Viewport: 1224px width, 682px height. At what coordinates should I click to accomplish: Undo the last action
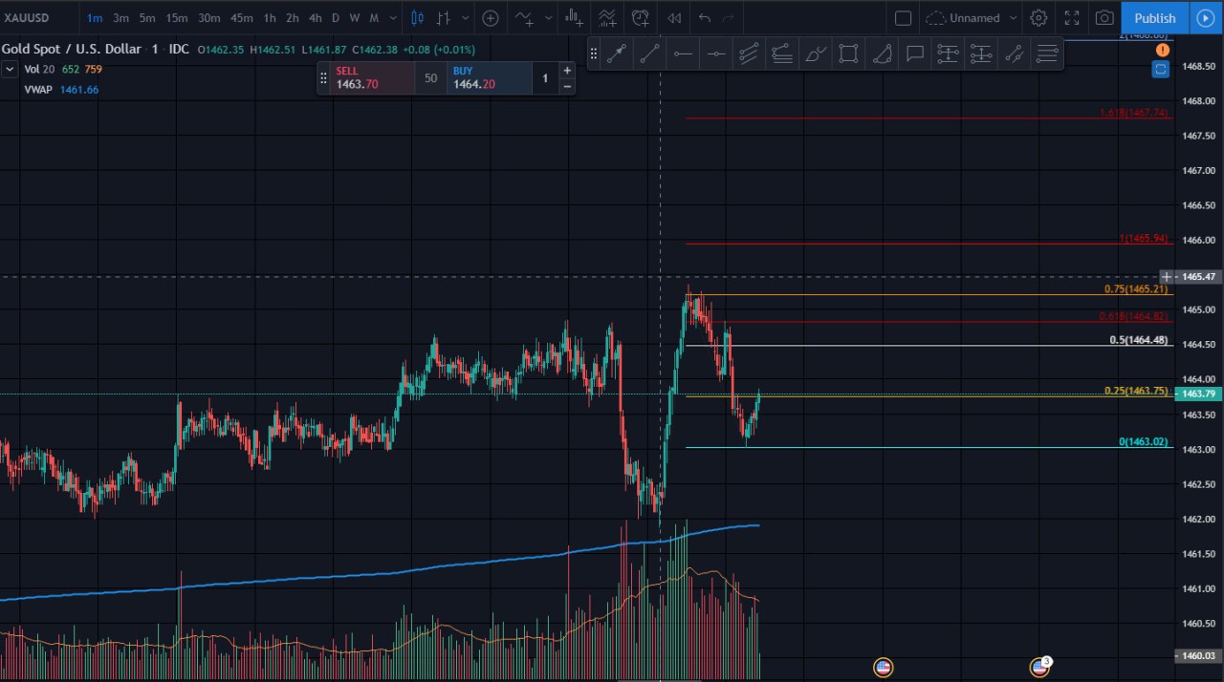[705, 18]
